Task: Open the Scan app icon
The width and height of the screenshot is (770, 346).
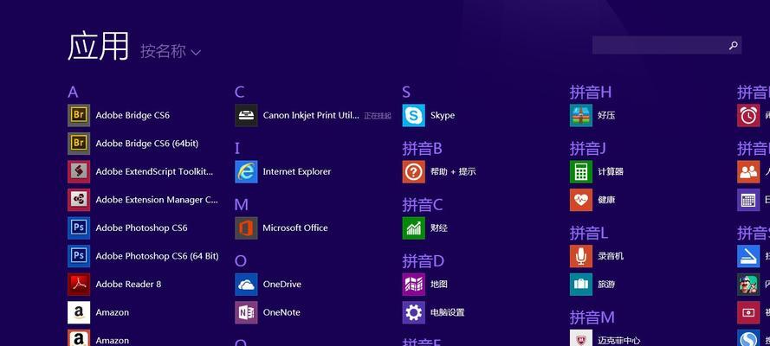Action: (748, 256)
